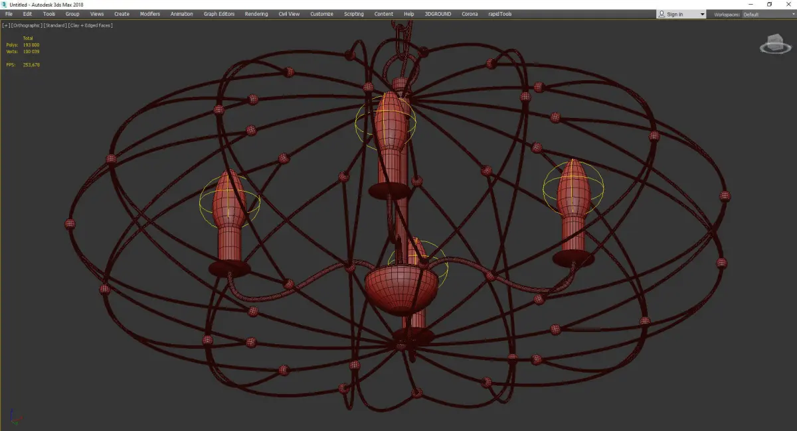The width and height of the screenshot is (797, 431).
Task: Open the Edit menu
Action: 27,14
